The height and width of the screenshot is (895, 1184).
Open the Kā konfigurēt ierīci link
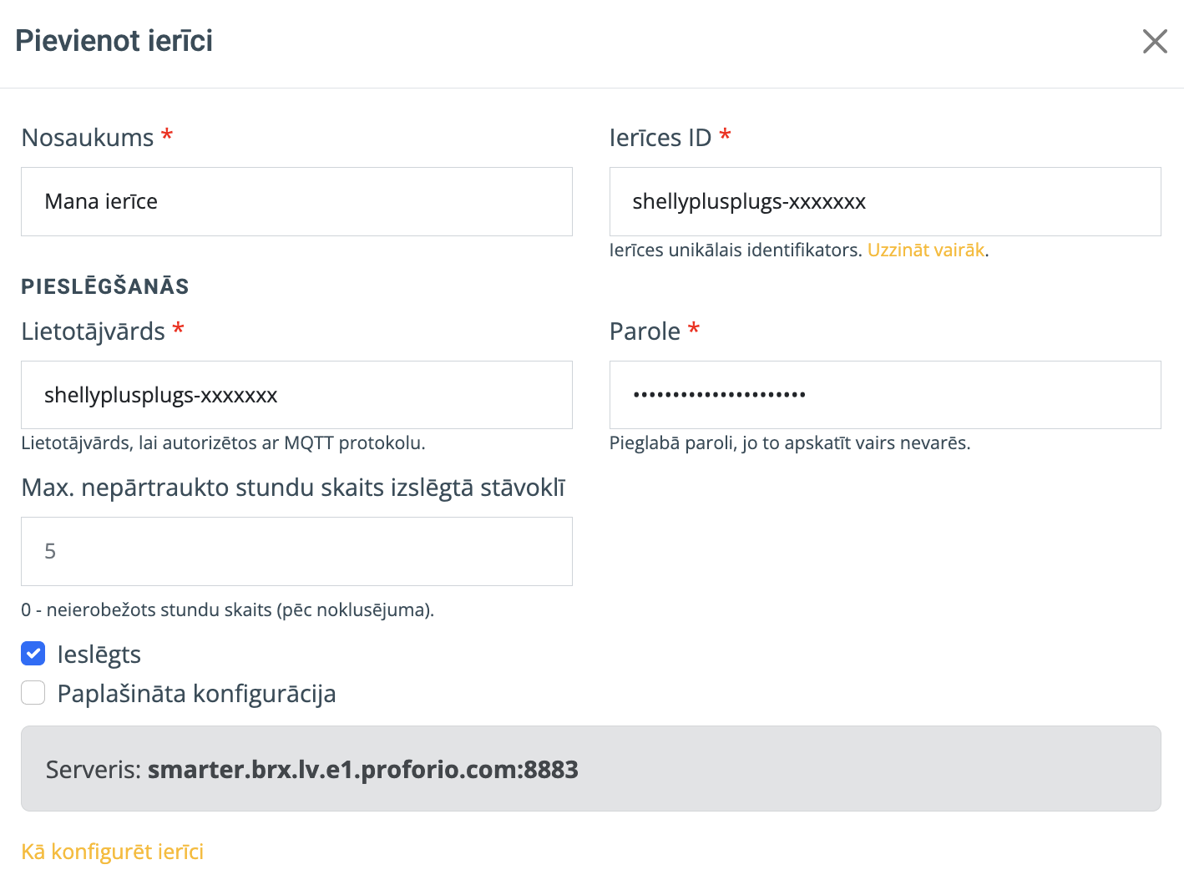[x=113, y=852]
